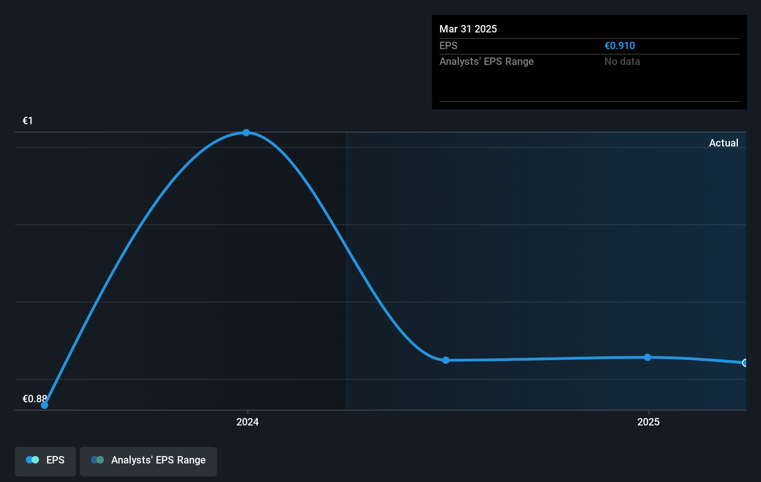This screenshot has width=761, height=482.
Task: Click the 2024 x-axis label
Action: pyautogui.click(x=247, y=422)
